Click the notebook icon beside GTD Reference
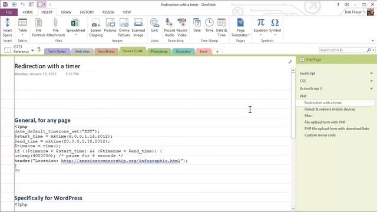Screen dimensions: 377x212 pos(8,49)
